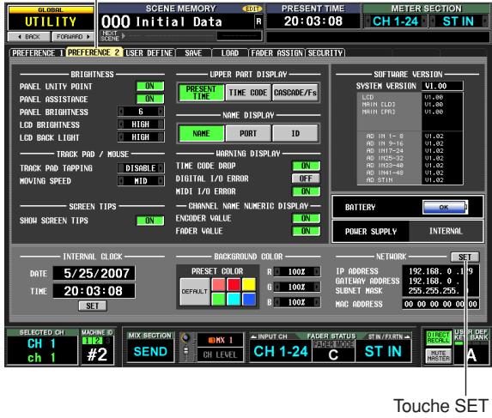Decrease LCD BACK LIGHT with left arrow
492x418 pixels.
pos(121,137)
